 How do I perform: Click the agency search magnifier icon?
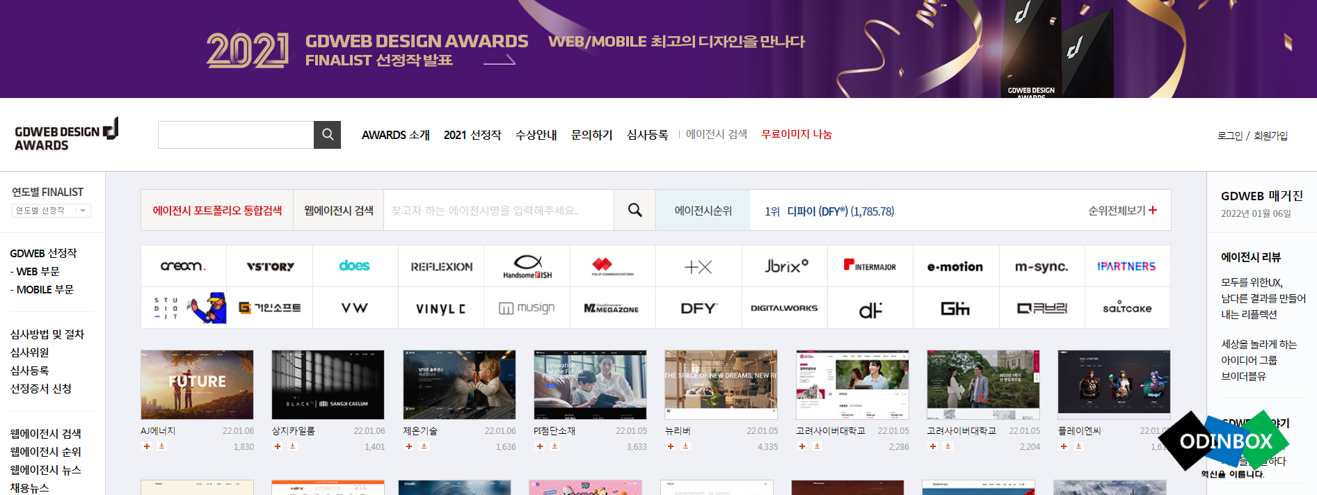click(x=634, y=210)
